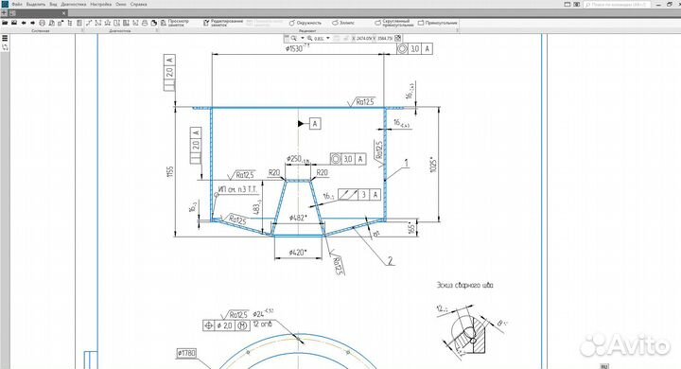Open the Диагностика menu
The height and width of the screenshot is (369, 681).
click(x=74, y=4)
